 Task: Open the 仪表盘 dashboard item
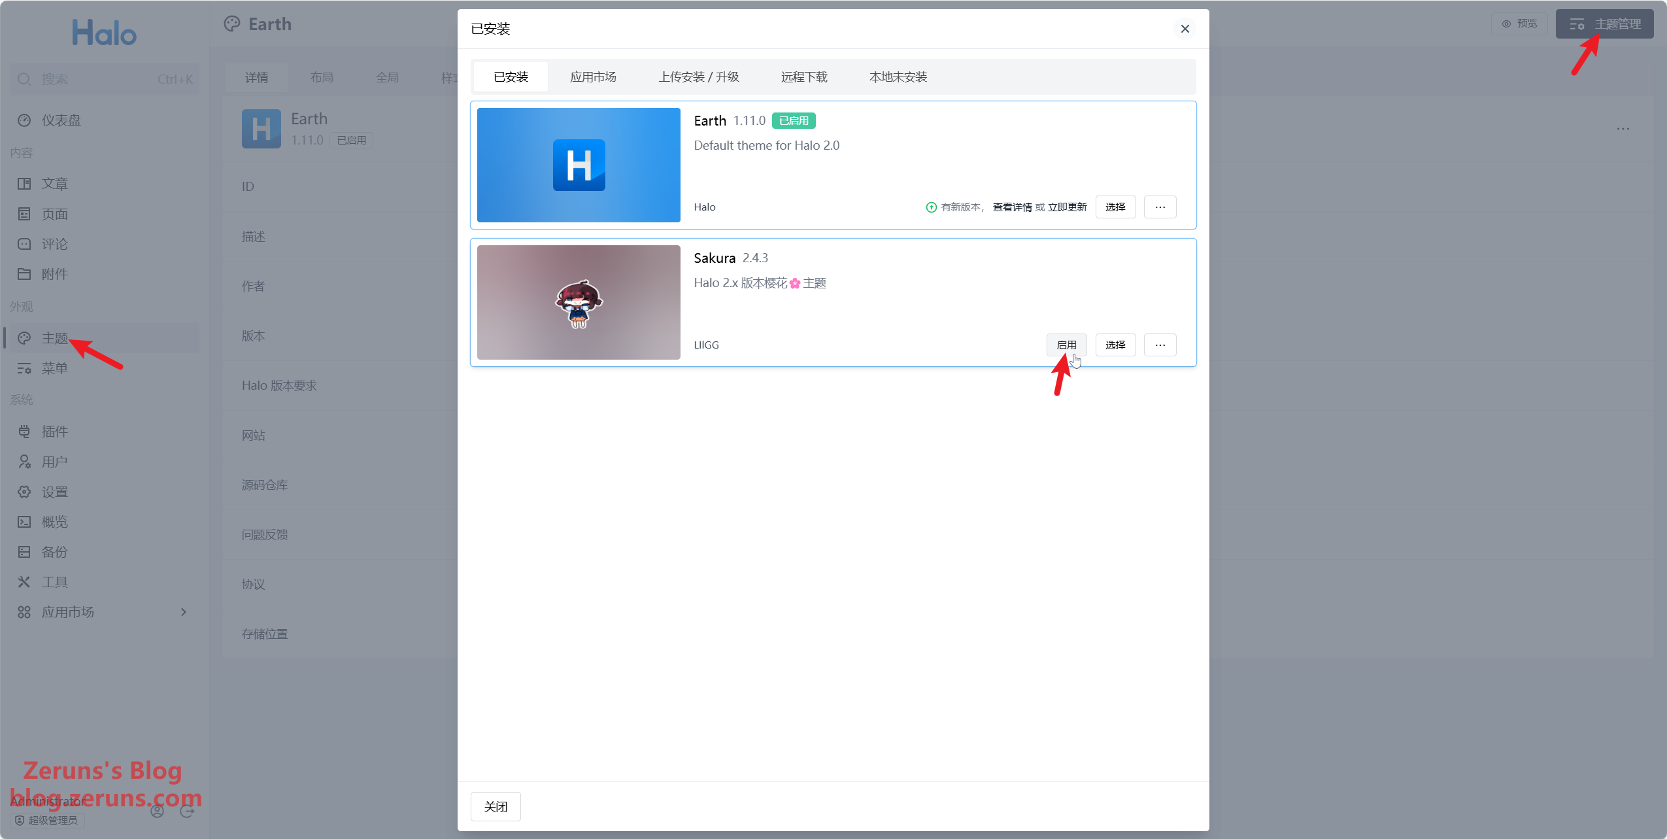click(x=61, y=120)
